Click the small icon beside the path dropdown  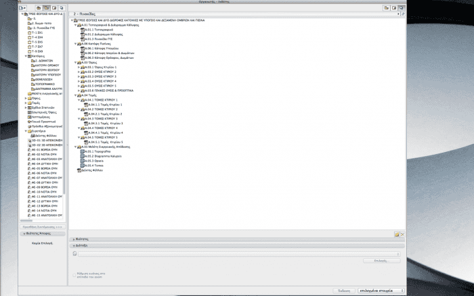point(403,14)
